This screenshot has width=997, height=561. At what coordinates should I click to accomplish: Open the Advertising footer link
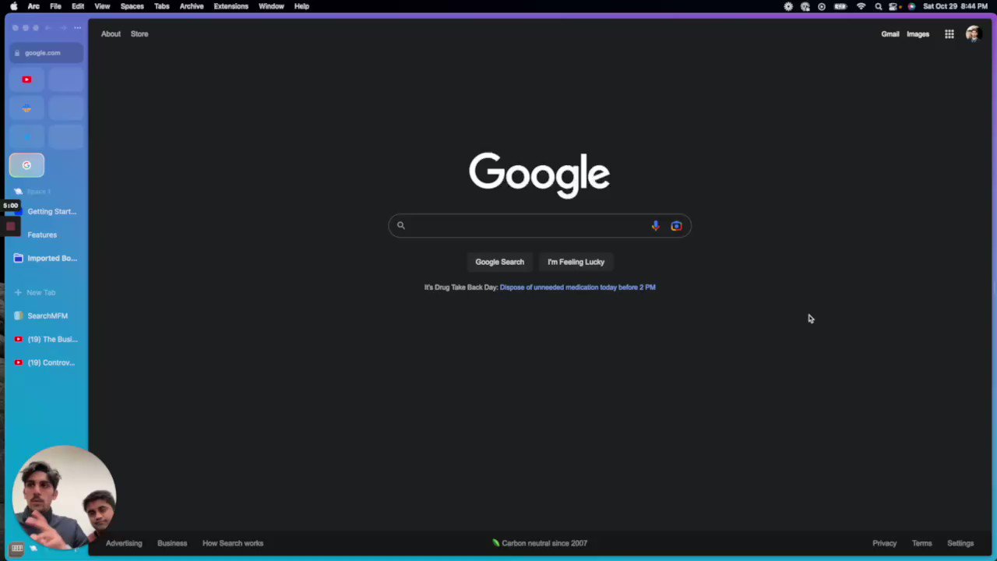(x=124, y=543)
